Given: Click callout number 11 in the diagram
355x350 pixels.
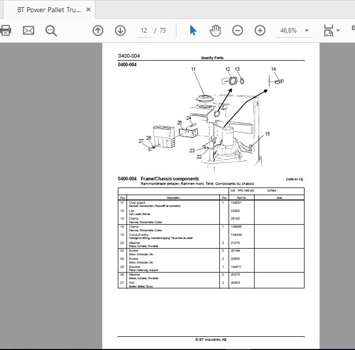Looking at the screenshot, I should (193, 69).
